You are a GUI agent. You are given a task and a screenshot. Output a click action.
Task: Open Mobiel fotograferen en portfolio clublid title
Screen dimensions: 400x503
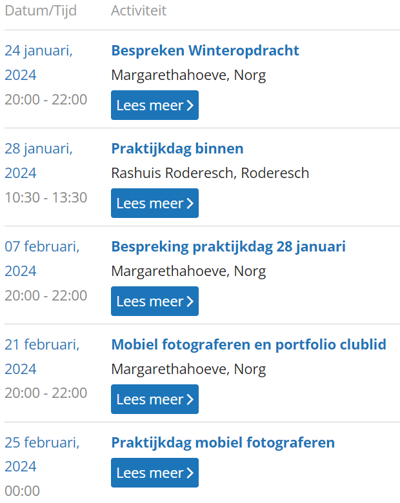[x=248, y=344]
